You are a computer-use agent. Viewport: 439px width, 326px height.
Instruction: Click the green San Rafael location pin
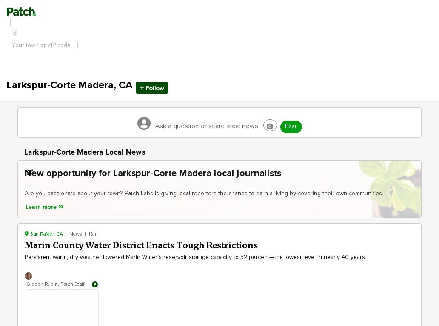coord(27,234)
